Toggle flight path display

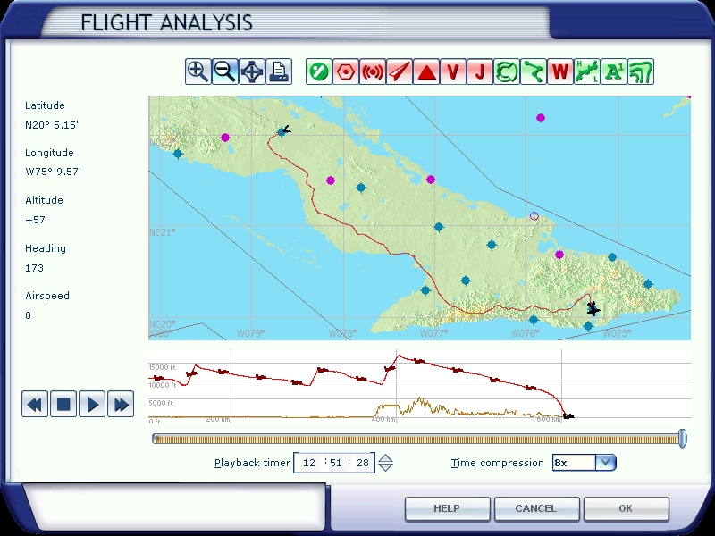pyautogui.click(x=534, y=71)
